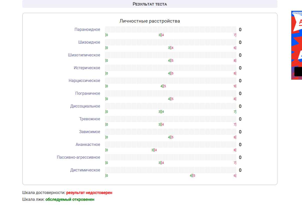Click the Ананкастное result bar
The width and height of the screenshot is (302, 206).
pyautogui.click(x=170, y=145)
